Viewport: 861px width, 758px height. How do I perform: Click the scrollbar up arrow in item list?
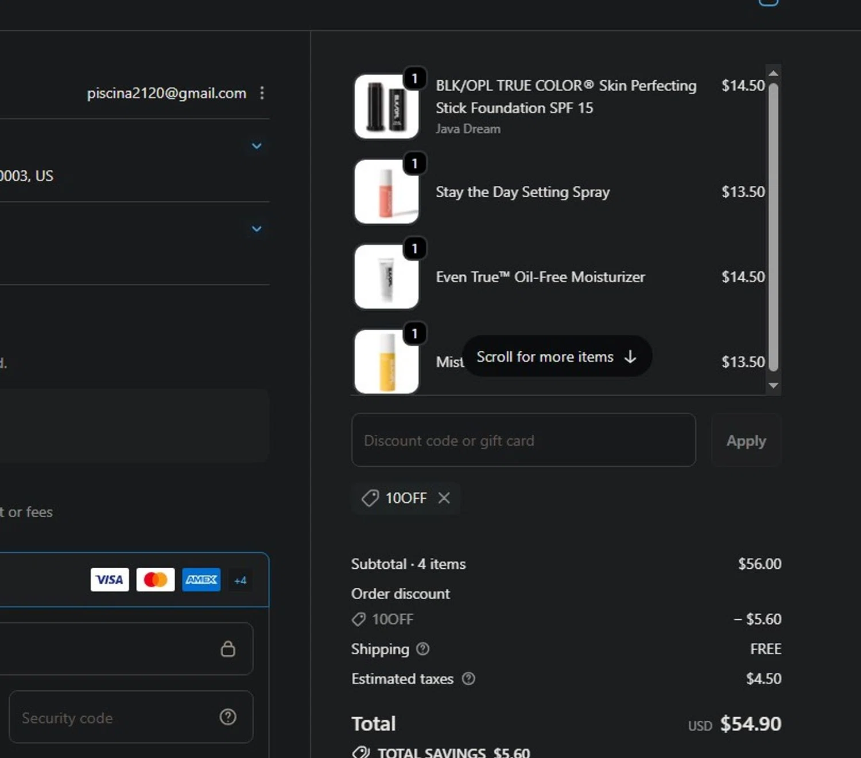(x=773, y=73)
